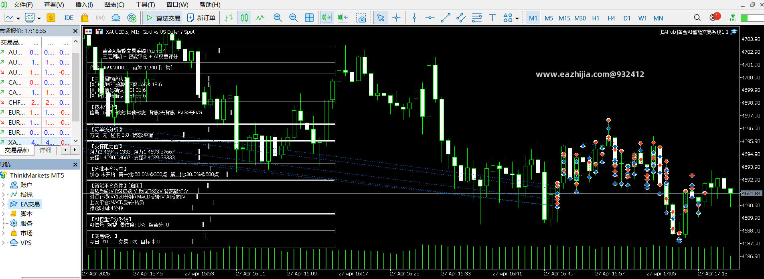764x279 pixels.
Task: Click the copy-trading radar plus icon
Action: click(132, 18)
